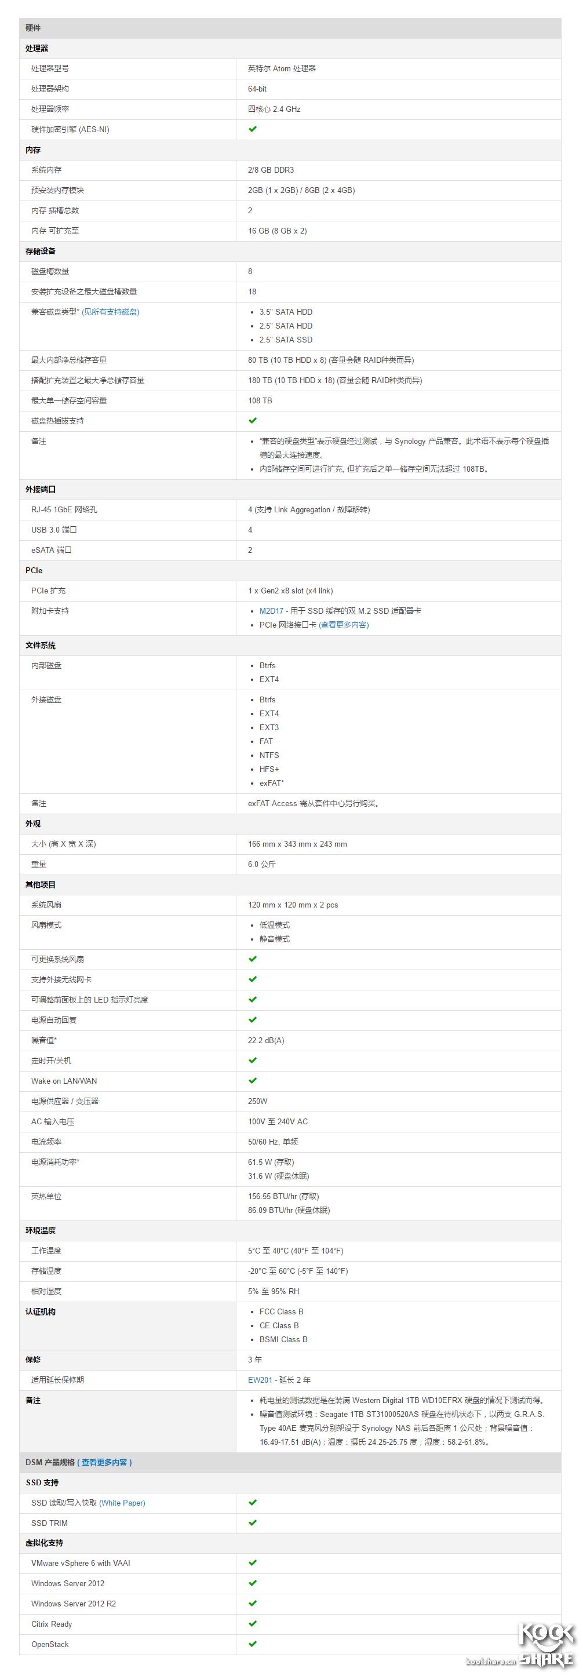This screenshot has height=1676, width=583.
Task: Click the 电源自动回复 green checkmark
Action: click(x=253, y=1019)
